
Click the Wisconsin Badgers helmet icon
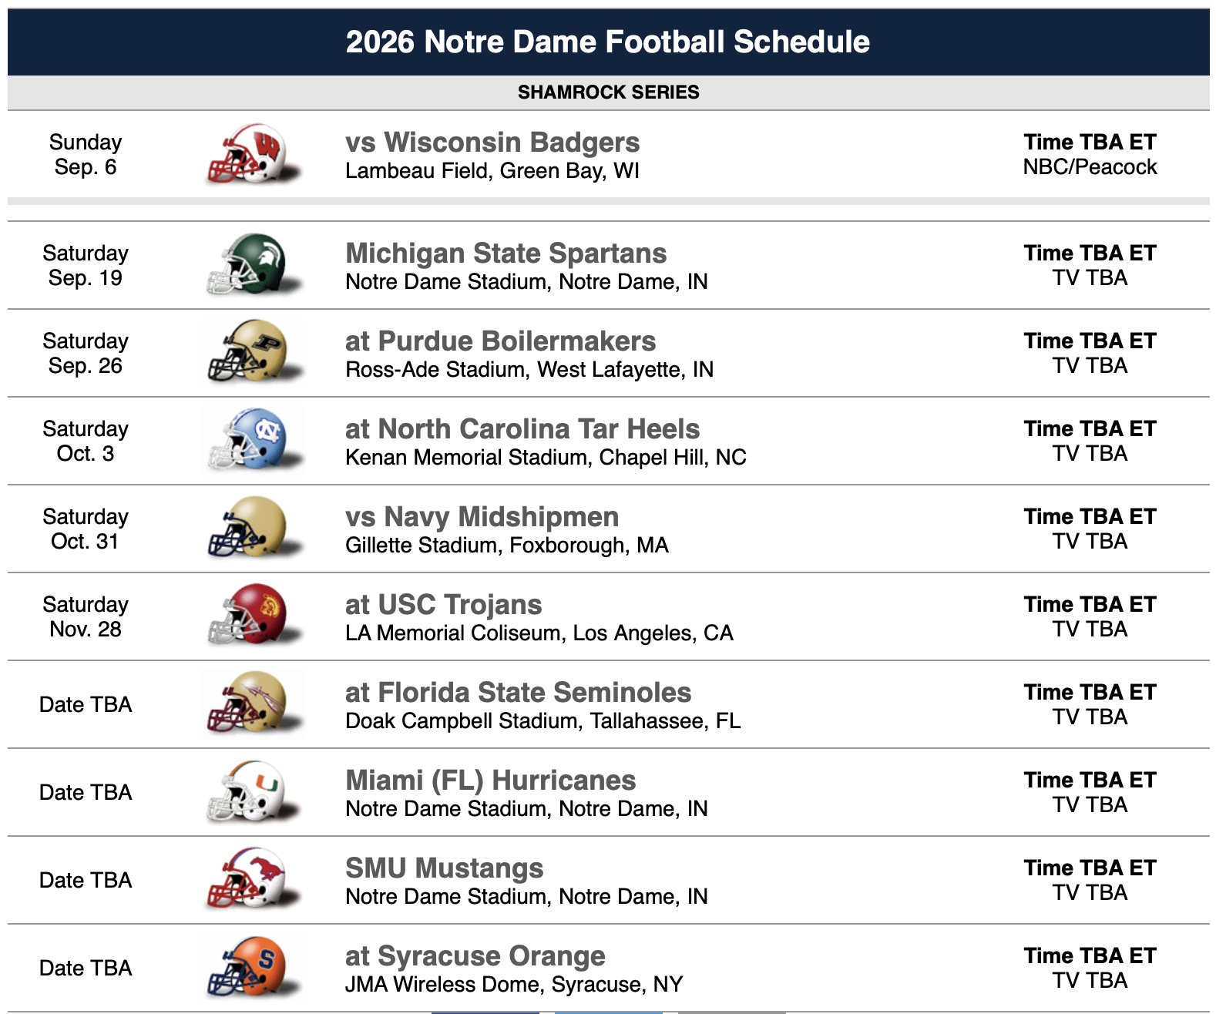[251, 153]
